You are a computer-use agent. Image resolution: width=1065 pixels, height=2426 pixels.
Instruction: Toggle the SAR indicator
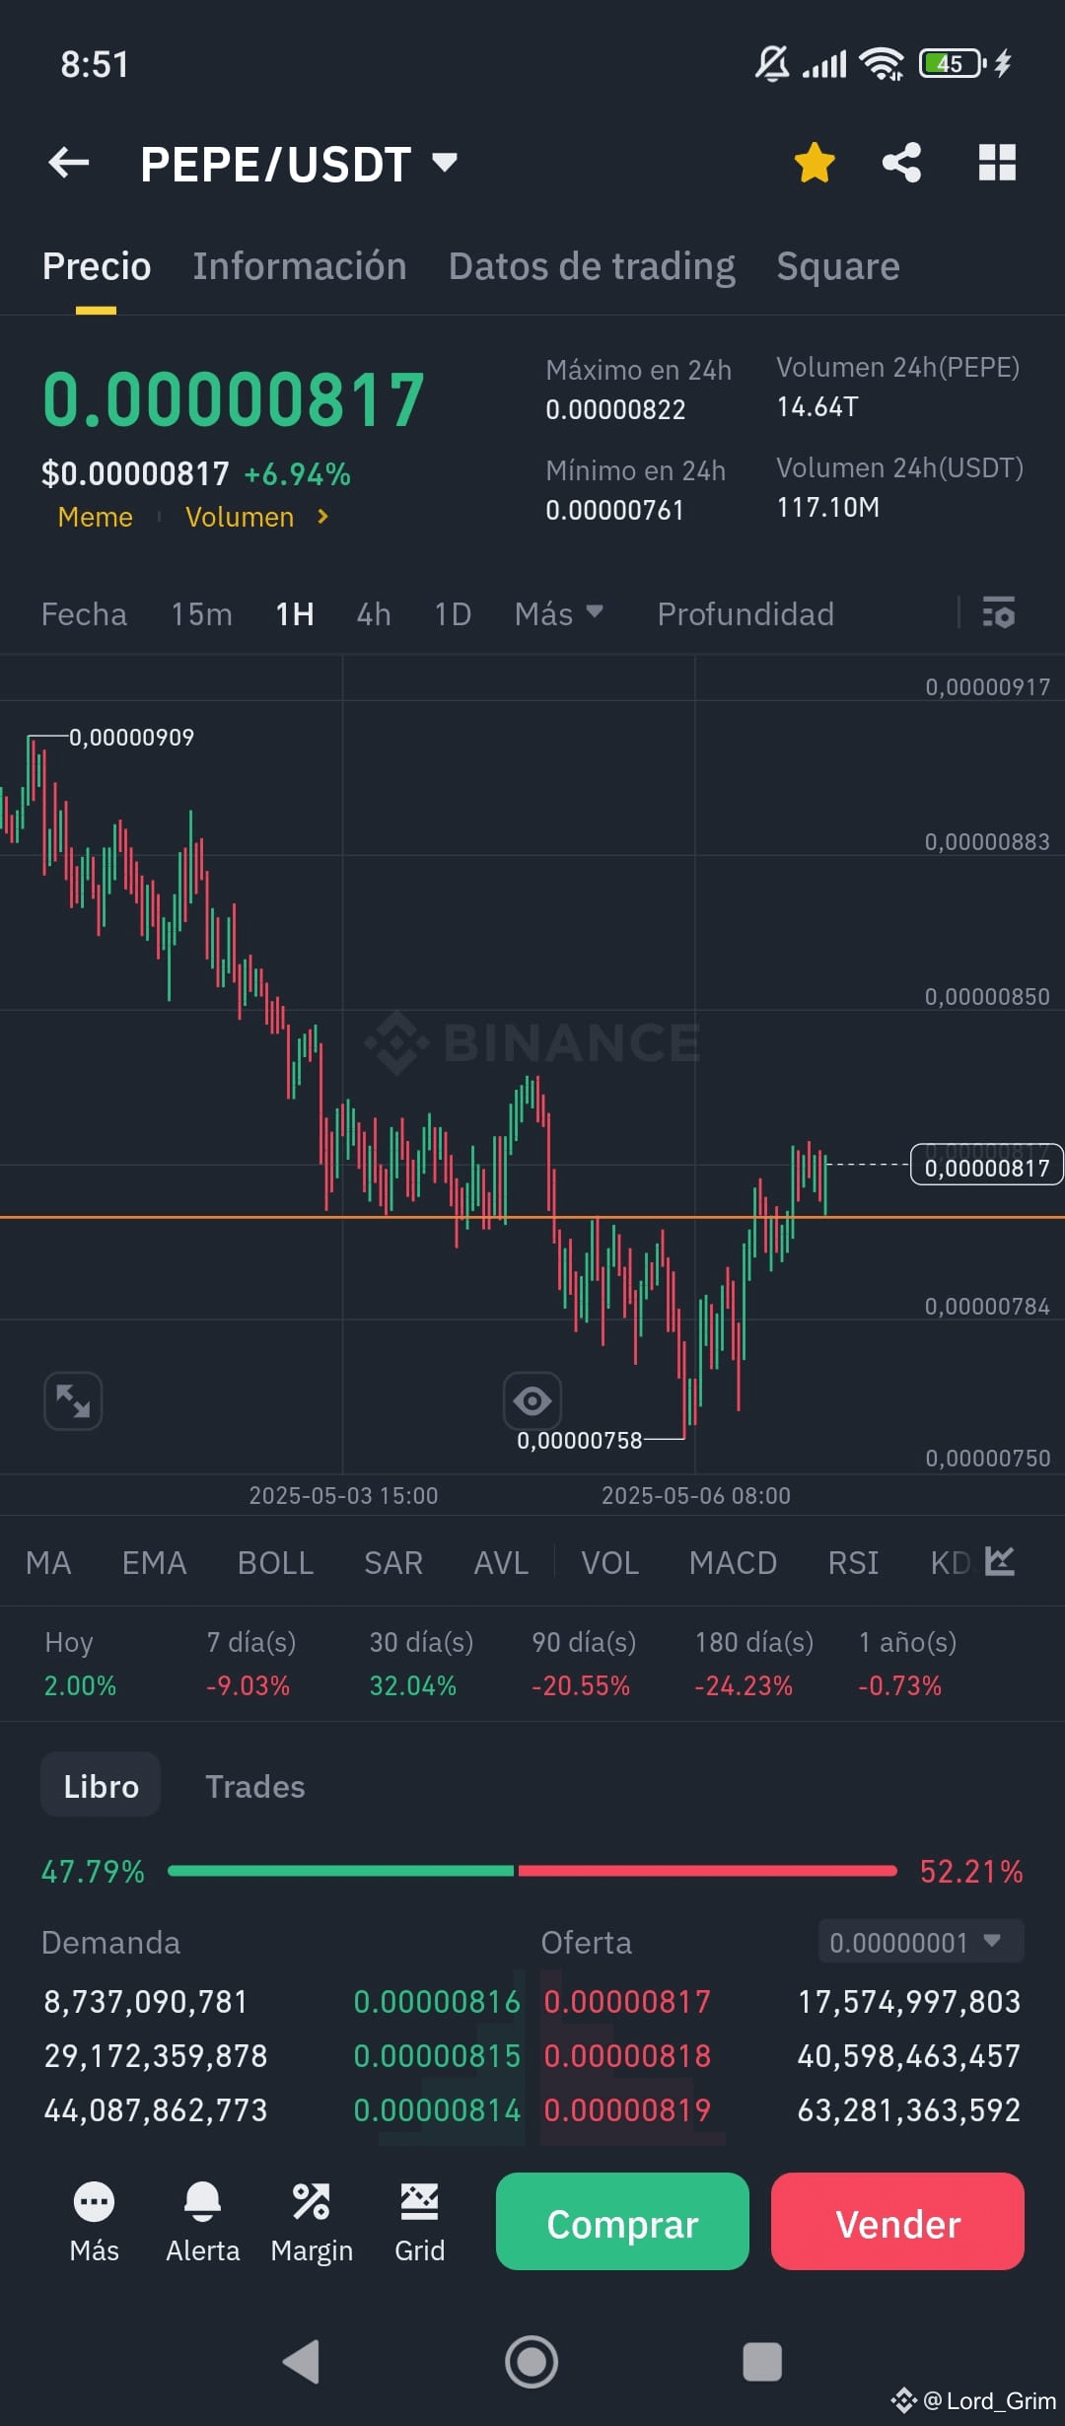click(x=393, y=1563)
